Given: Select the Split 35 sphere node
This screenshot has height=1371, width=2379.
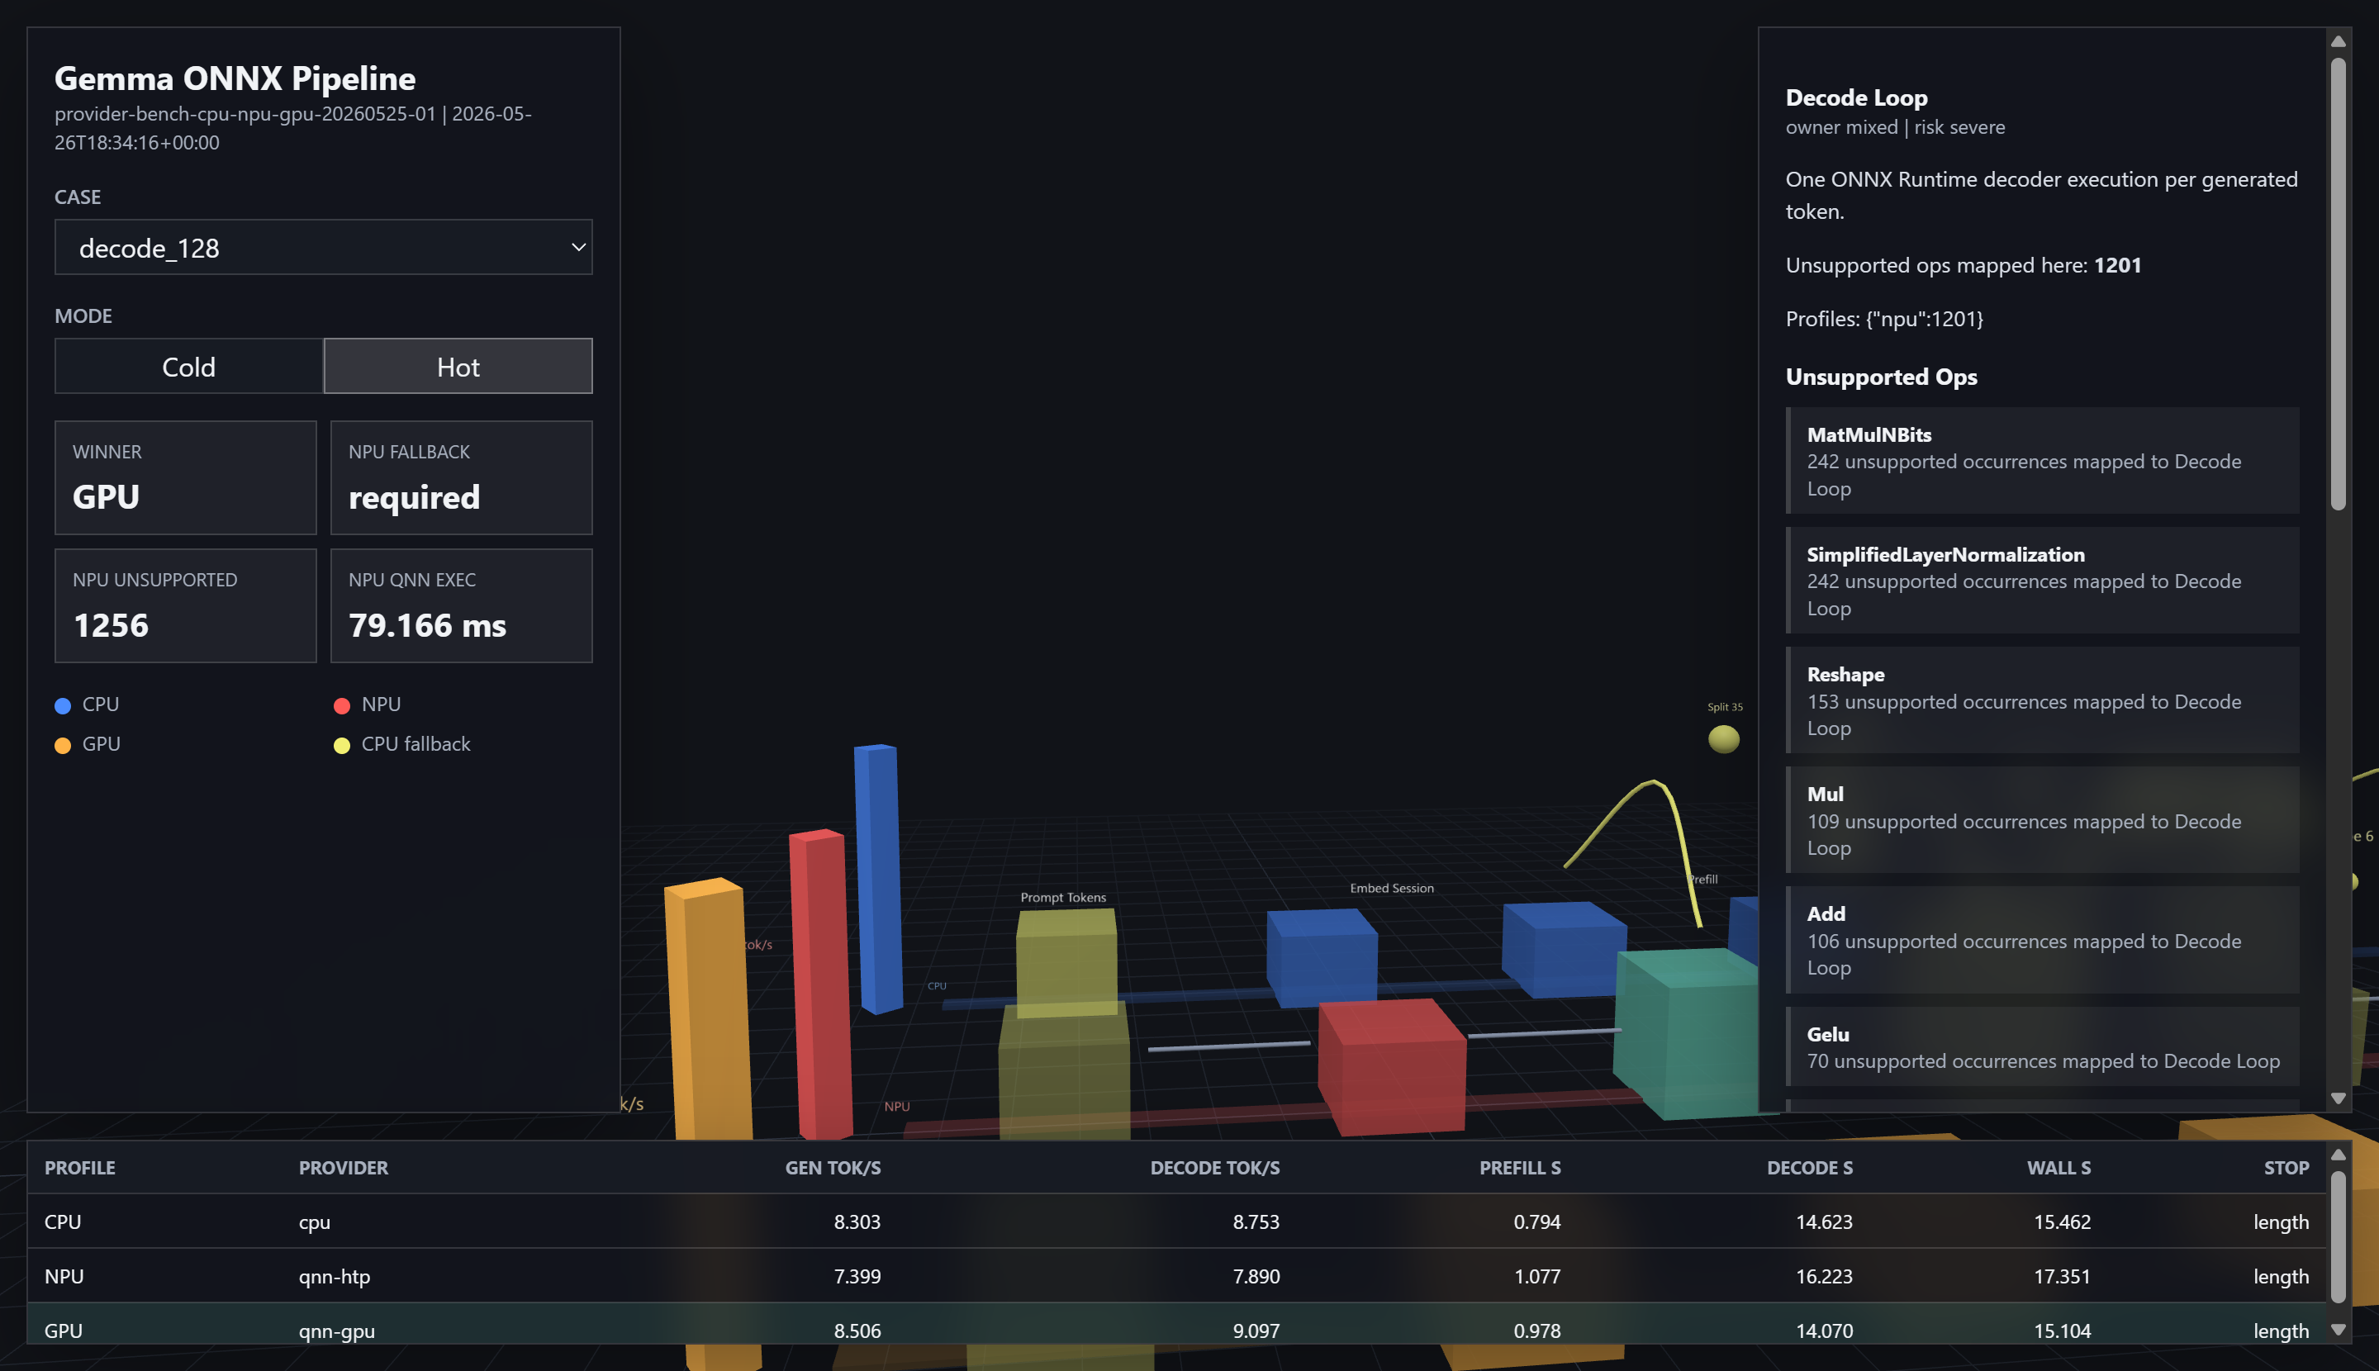Looking at the screenshot, I should [1723, 739].
